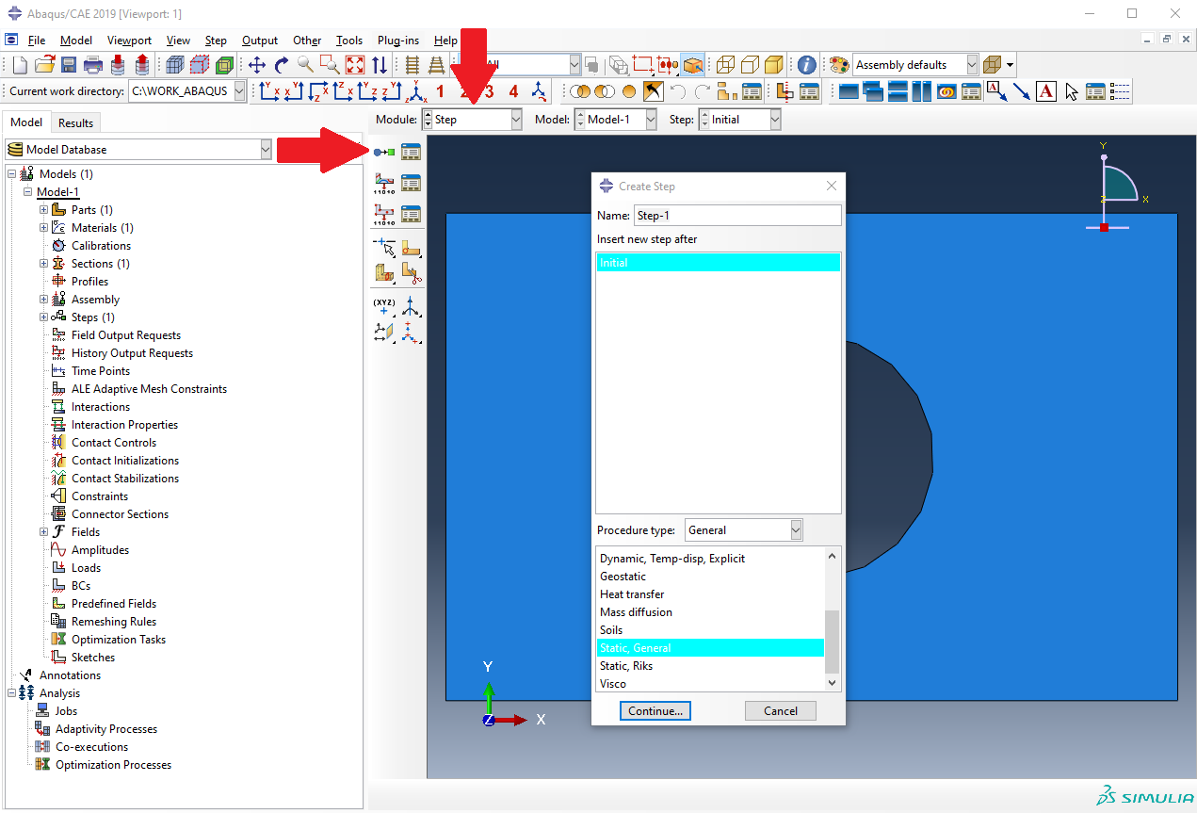Click the step Name input field
Image resolution: width=1197 pixels, height=813 pixels.
point(737,216)
